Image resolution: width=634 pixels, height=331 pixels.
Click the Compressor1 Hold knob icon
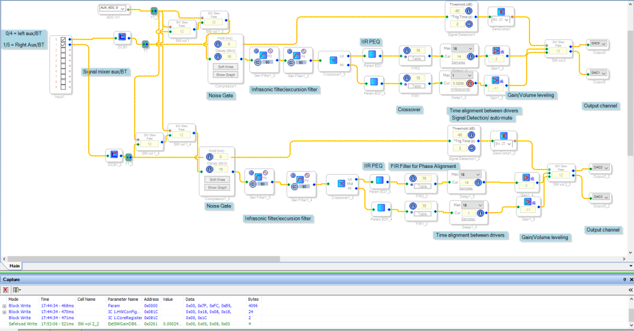[217, 44]
